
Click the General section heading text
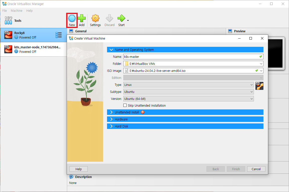81,31
